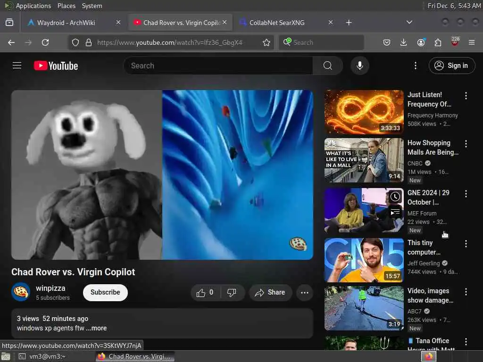The image size is (483, 362).
Task: Add GNE 2024 video to Watch later
Action: [395, 197]
